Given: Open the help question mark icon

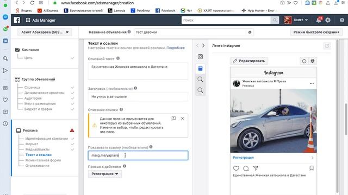Looking at the screenshot, I should [342, 20].
